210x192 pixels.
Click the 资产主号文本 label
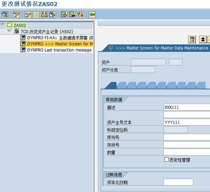point(119,122)
